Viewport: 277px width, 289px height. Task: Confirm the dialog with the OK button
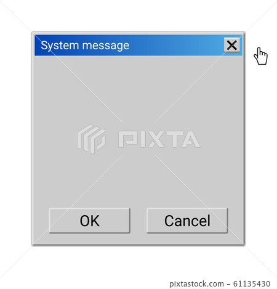point(89,221)
